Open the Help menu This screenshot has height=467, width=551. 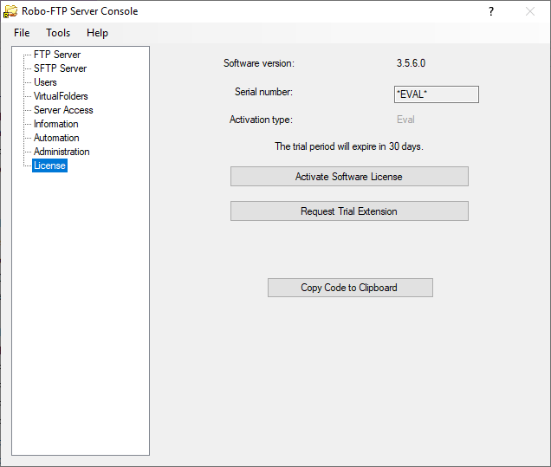[x=97, y=33]
